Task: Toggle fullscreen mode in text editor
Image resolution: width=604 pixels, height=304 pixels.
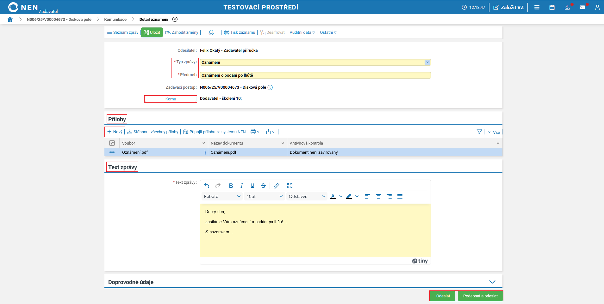Action: [290, 186]
